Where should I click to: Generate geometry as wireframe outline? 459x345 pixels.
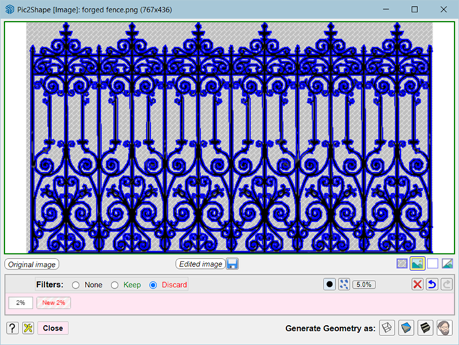386,327
